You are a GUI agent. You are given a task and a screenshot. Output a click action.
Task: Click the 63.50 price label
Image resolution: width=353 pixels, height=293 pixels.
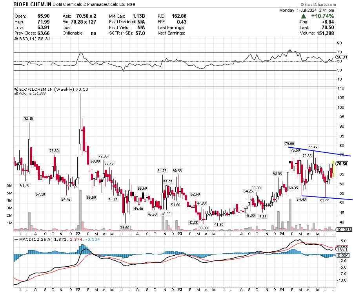pyautogui.click(x=278, y=173)
